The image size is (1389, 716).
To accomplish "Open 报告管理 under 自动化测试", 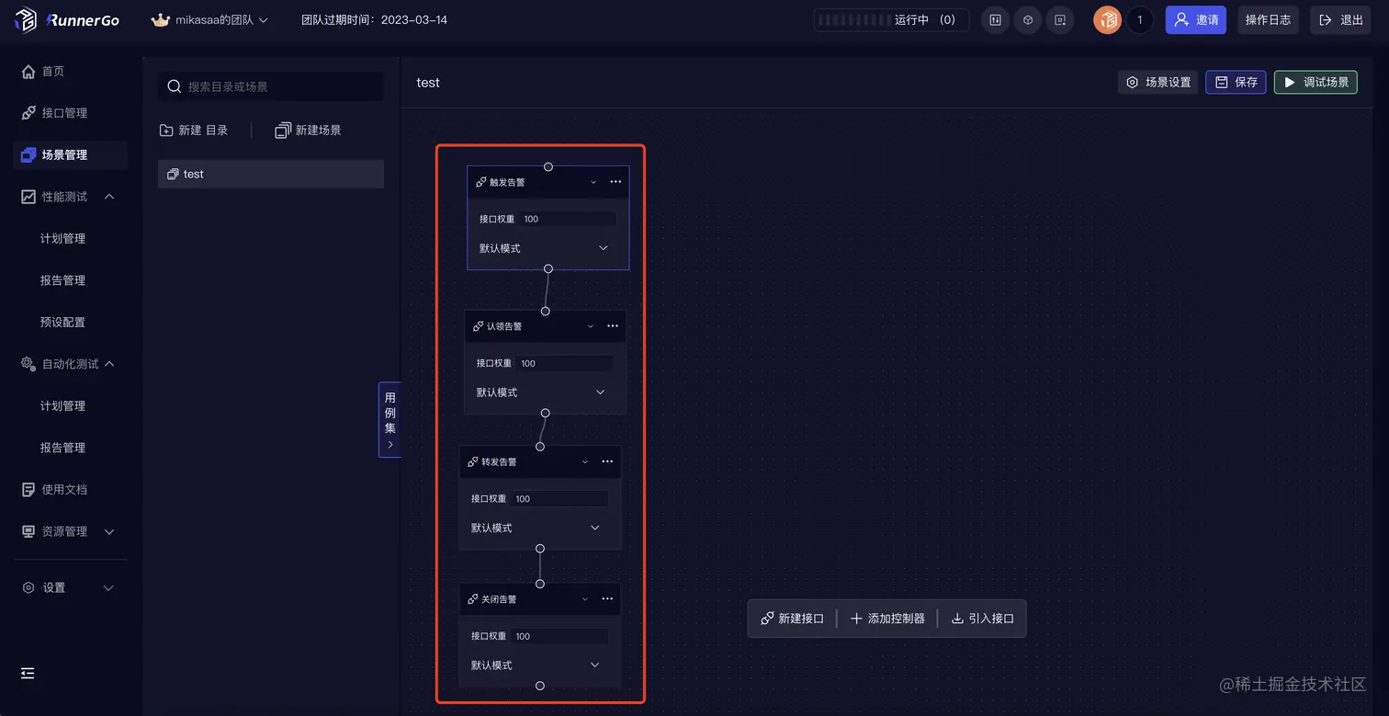I will coord(62,448).
